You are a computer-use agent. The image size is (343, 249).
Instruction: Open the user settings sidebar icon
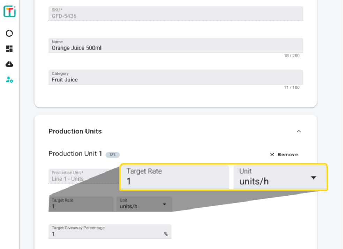tap(9, 80)
